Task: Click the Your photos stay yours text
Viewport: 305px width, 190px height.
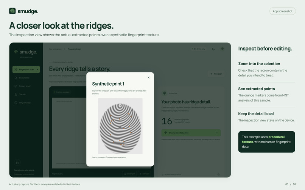Action: tap(24, 170)
